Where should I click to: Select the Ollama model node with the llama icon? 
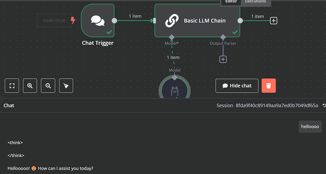175,89
